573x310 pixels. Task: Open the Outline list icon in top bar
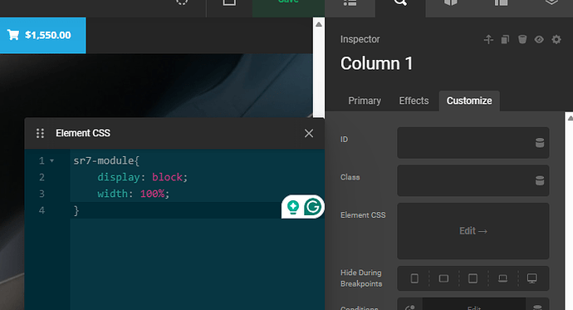tap(350, 3)
